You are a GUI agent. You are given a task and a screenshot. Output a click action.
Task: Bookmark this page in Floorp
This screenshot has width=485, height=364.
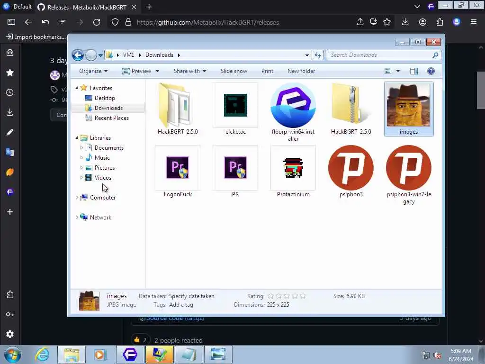(x=387, y=22)
